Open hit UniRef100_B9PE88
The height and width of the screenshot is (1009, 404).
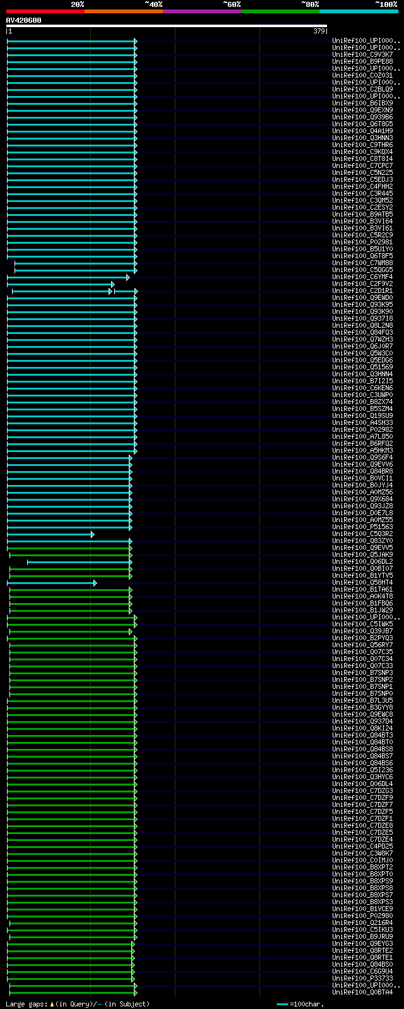(362, 62)
